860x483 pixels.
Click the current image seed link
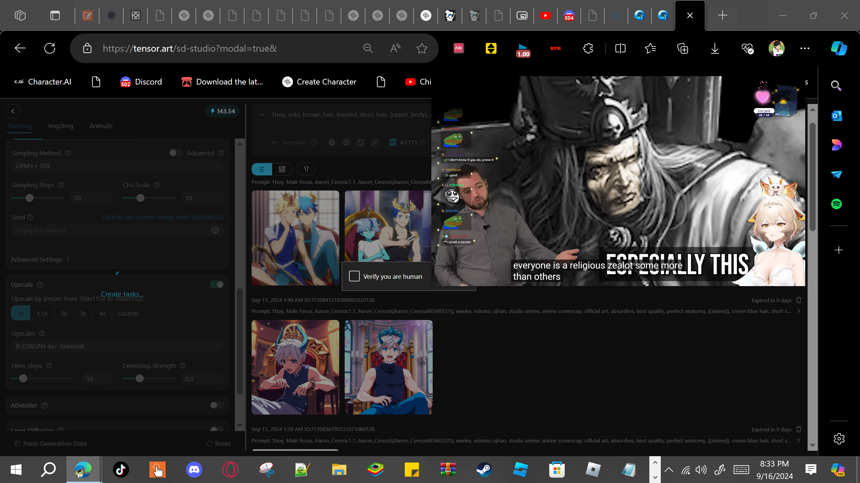(163, 217)
